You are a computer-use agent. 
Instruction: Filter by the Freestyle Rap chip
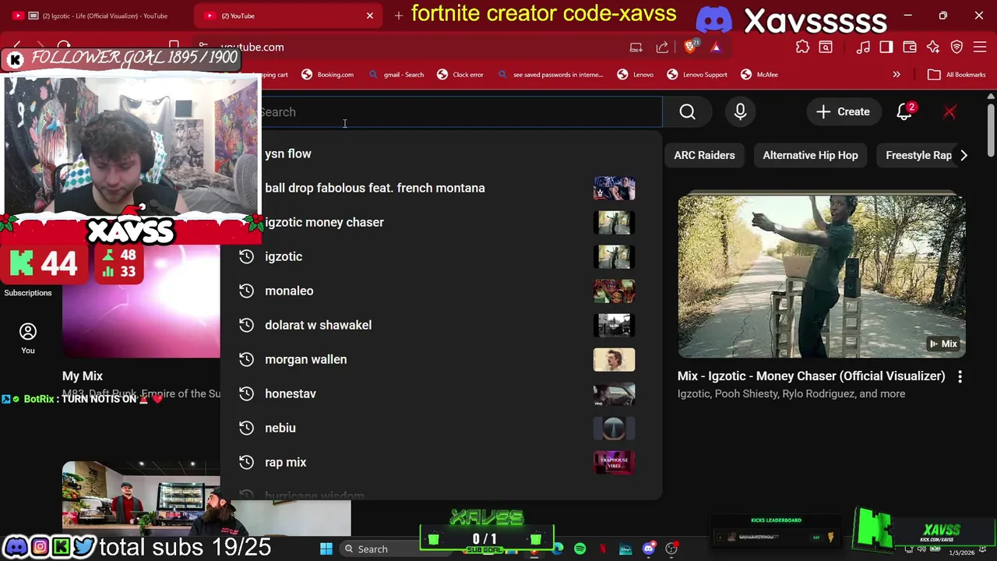pyautogui.click(x=918, y=155)
